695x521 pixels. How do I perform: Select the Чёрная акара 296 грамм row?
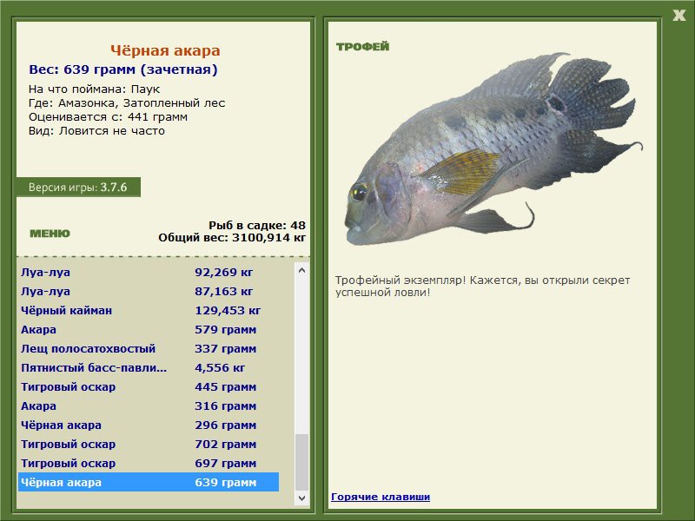(149, 425)
